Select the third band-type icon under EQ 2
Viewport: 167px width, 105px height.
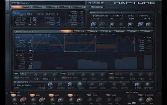click(75, 78)
